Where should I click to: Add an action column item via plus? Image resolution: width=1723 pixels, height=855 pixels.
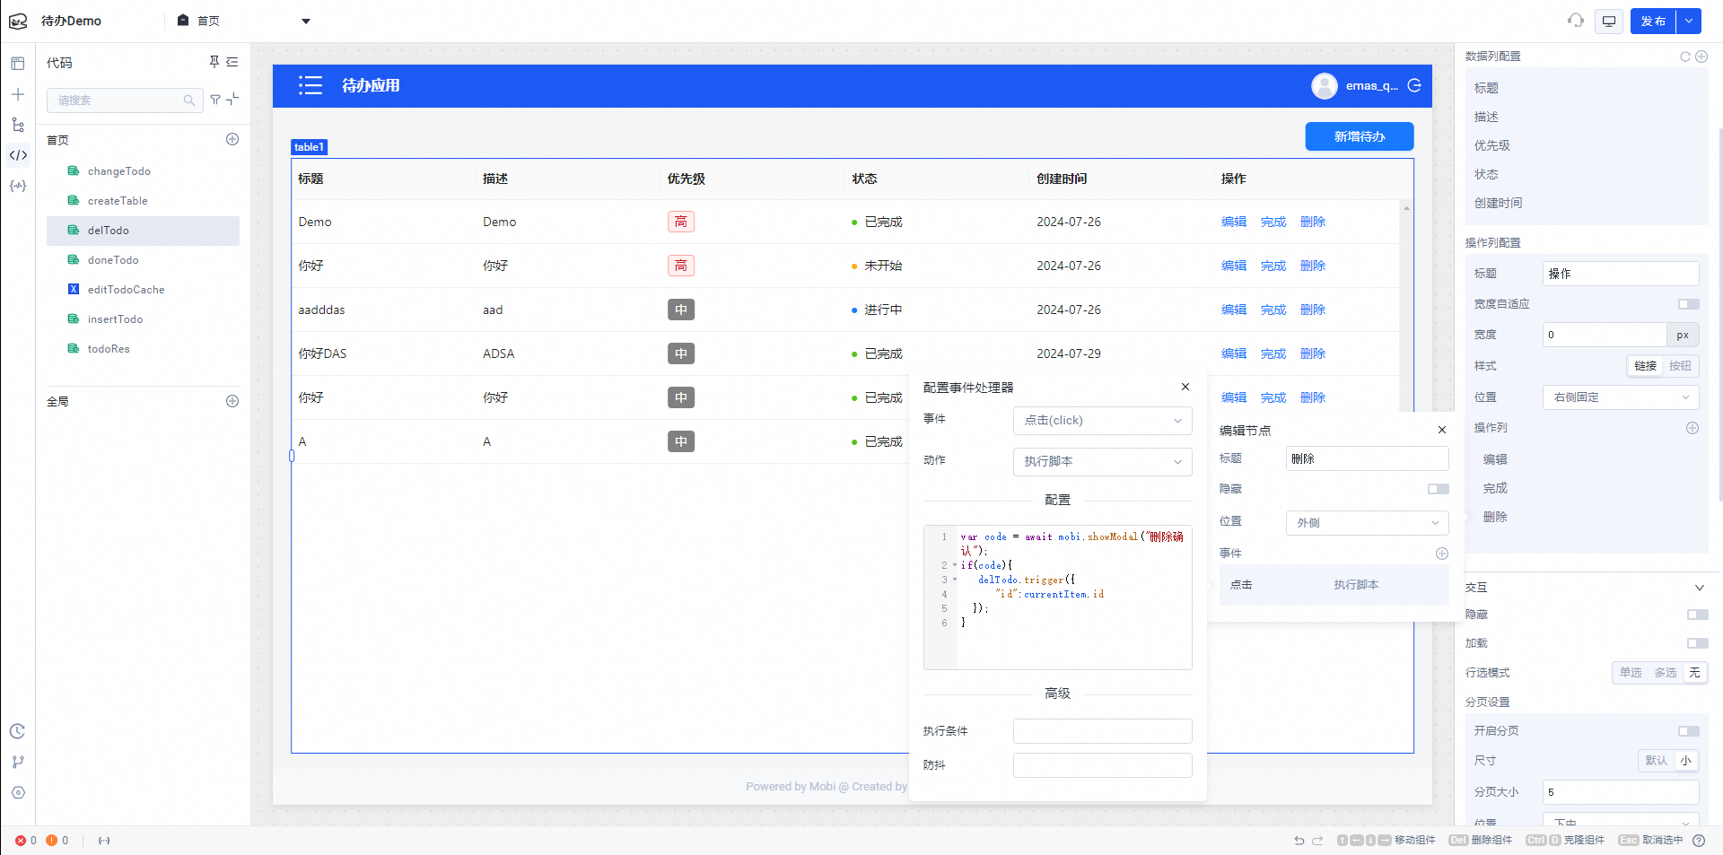coord(1692,428)
